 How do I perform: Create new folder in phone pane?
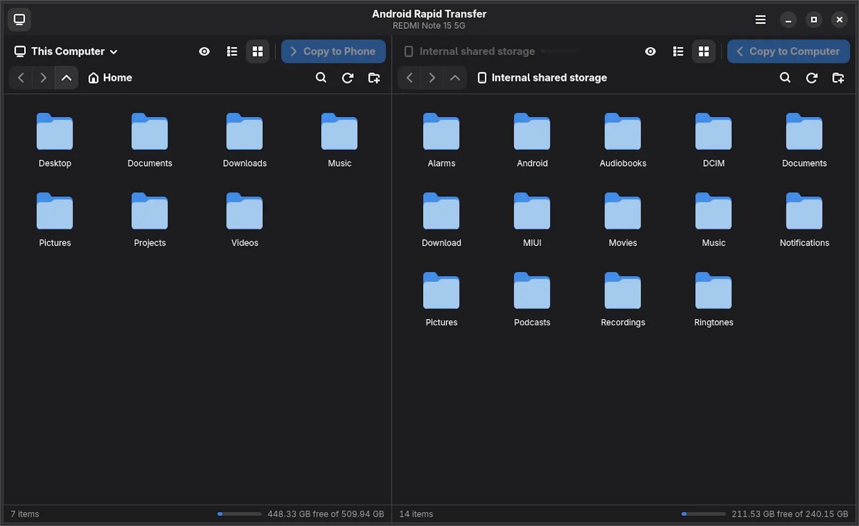(838, 78)
